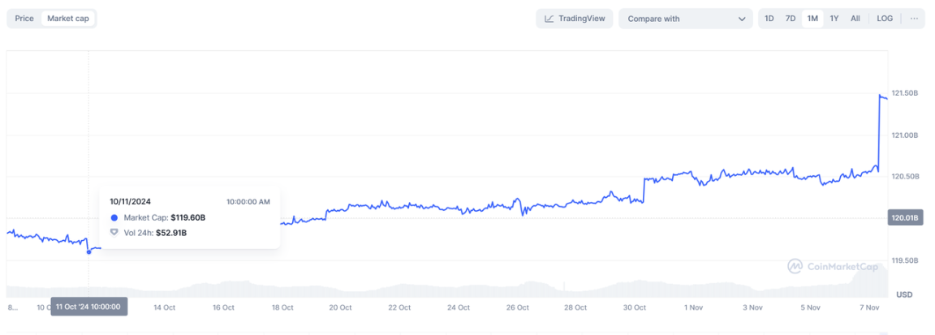Switch to the Price tab
This screenshot has width=935, height=335.
[x=24, y=19]
